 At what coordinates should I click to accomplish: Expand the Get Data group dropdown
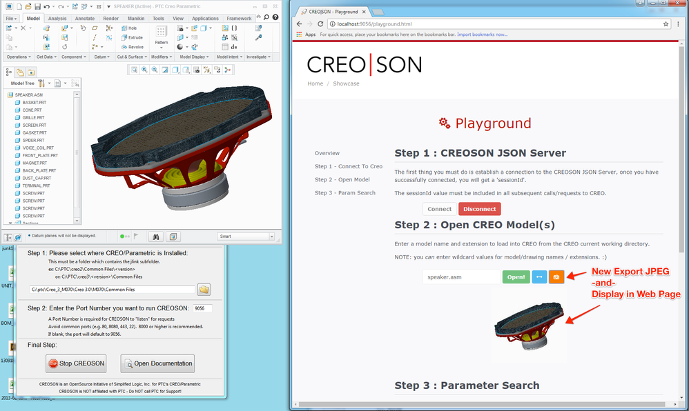(x=46, y=57)
